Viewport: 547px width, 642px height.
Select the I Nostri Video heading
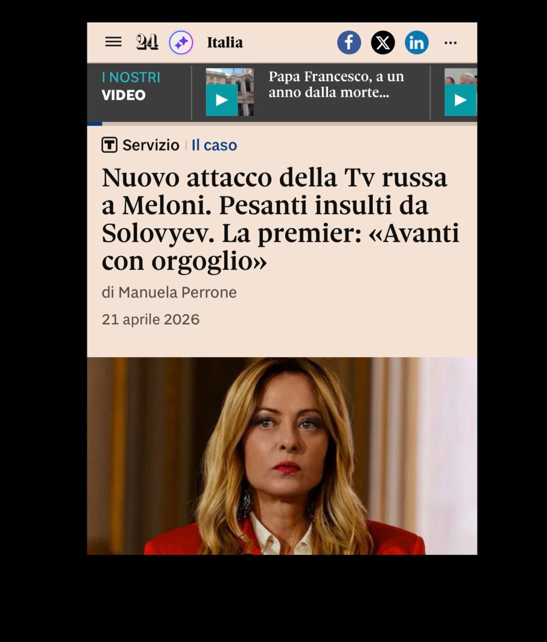pos(131,86)
